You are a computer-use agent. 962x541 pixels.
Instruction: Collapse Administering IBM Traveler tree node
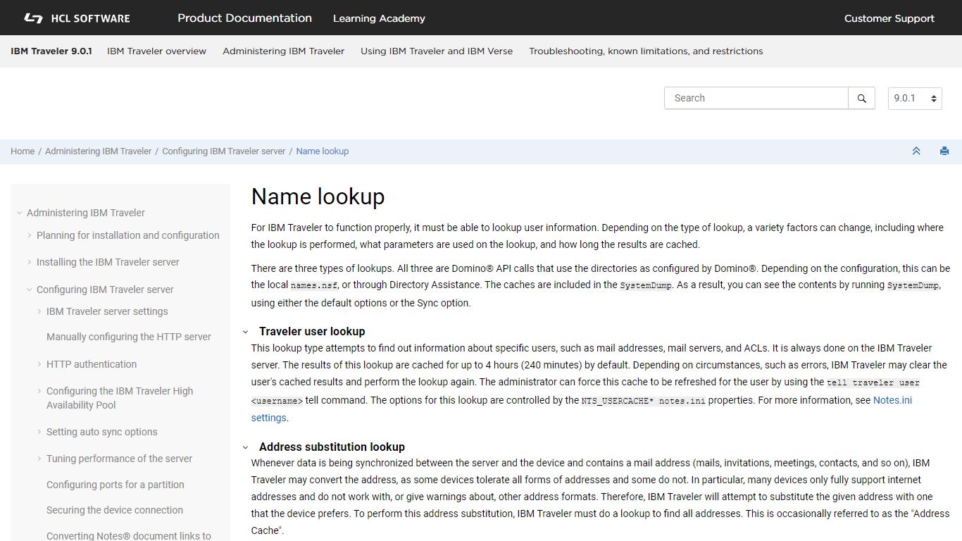[20, 213]
